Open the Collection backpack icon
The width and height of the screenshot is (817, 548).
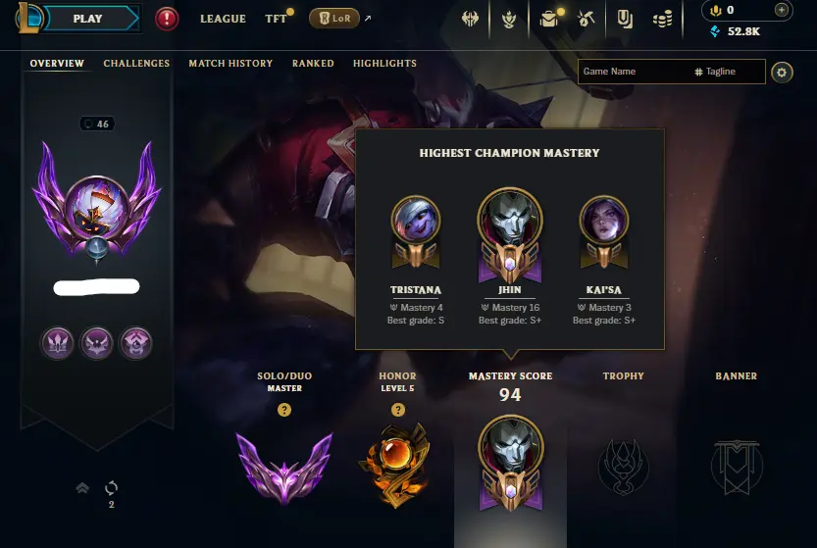coord(624,20)
